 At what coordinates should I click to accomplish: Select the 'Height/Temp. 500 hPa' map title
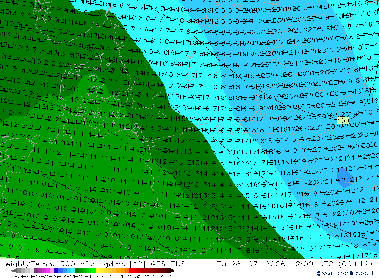48,264
